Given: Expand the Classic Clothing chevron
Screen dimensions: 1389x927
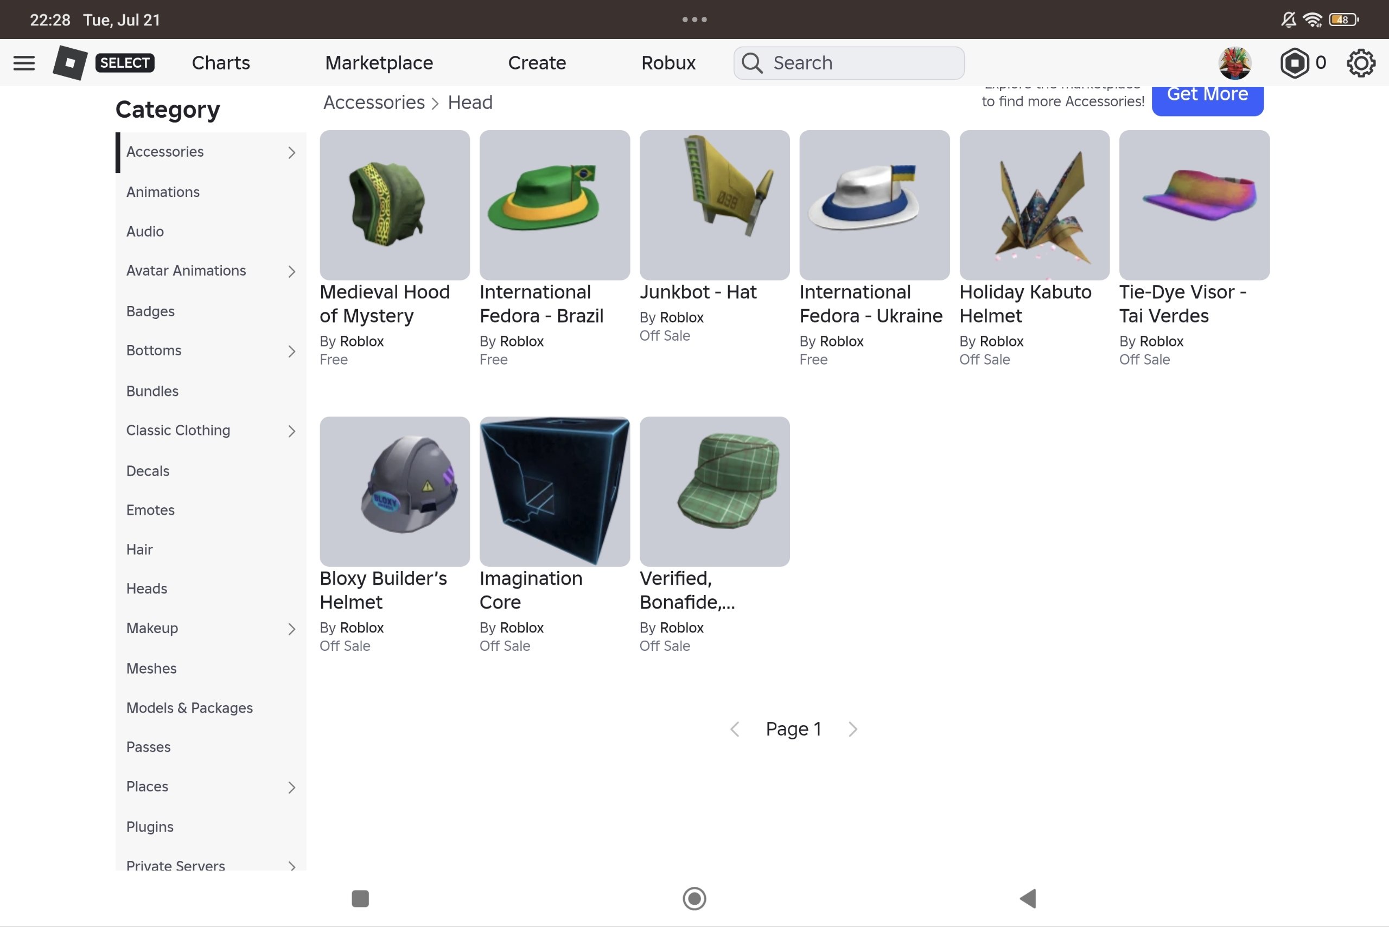Looking at the screenshot, I should pyautogui.click(x=291, y=431).
